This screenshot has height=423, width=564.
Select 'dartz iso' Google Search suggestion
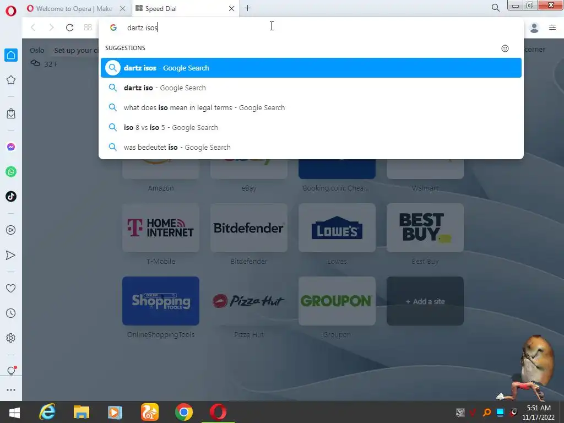311,88
